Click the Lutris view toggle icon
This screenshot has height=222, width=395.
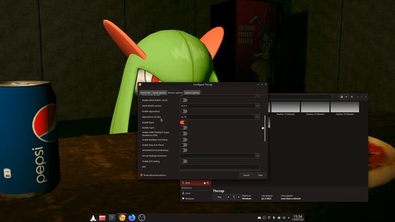tap(342, 97)
